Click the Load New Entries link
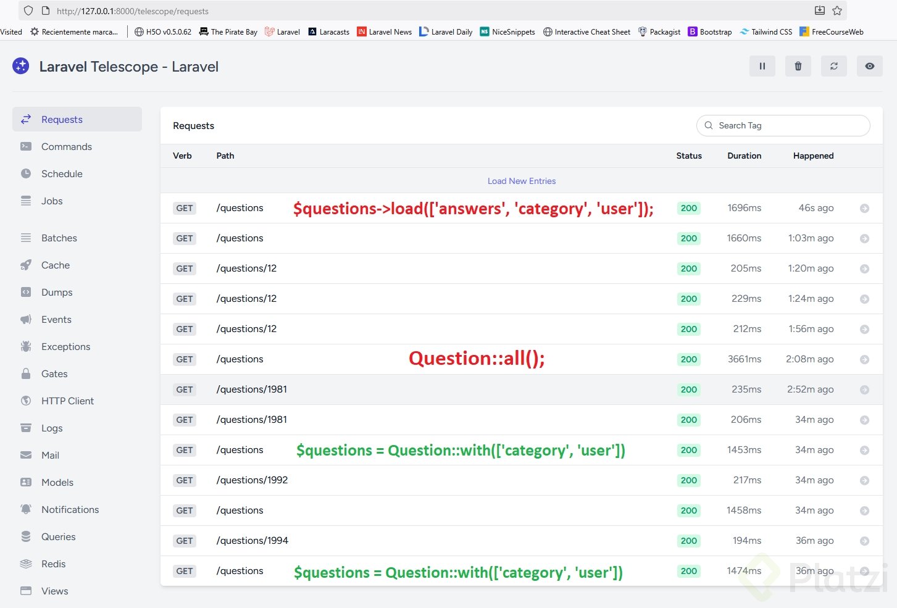The height and width of the screenshot is (608, 897). tap(521, 181)
